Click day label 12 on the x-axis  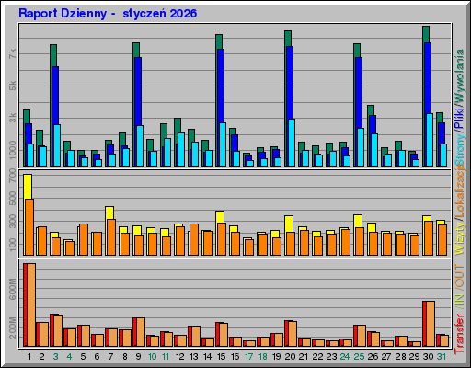click(x=180, y=357)
